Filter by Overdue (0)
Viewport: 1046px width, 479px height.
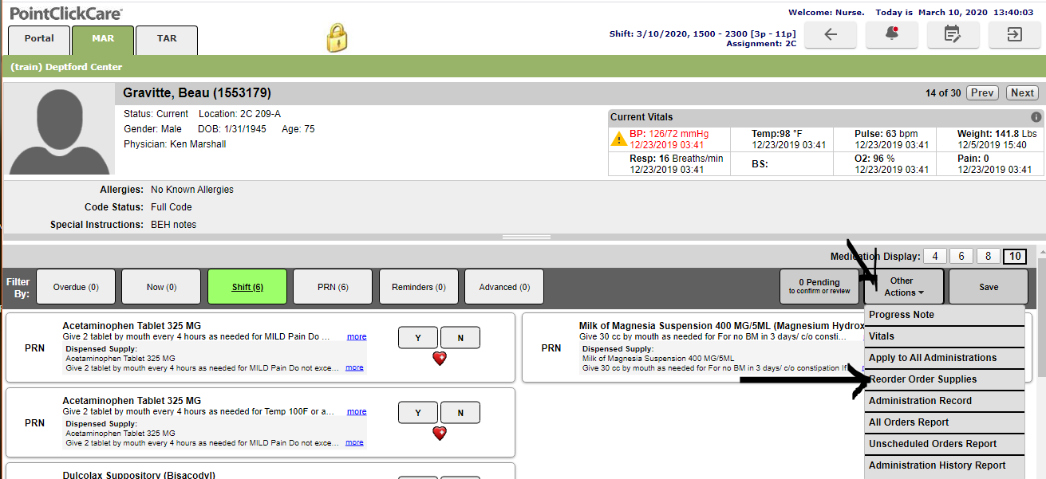click(76, 287)
